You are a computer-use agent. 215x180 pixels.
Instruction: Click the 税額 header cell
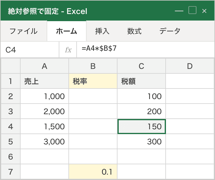pyautogui.click(x=141, y=81)
